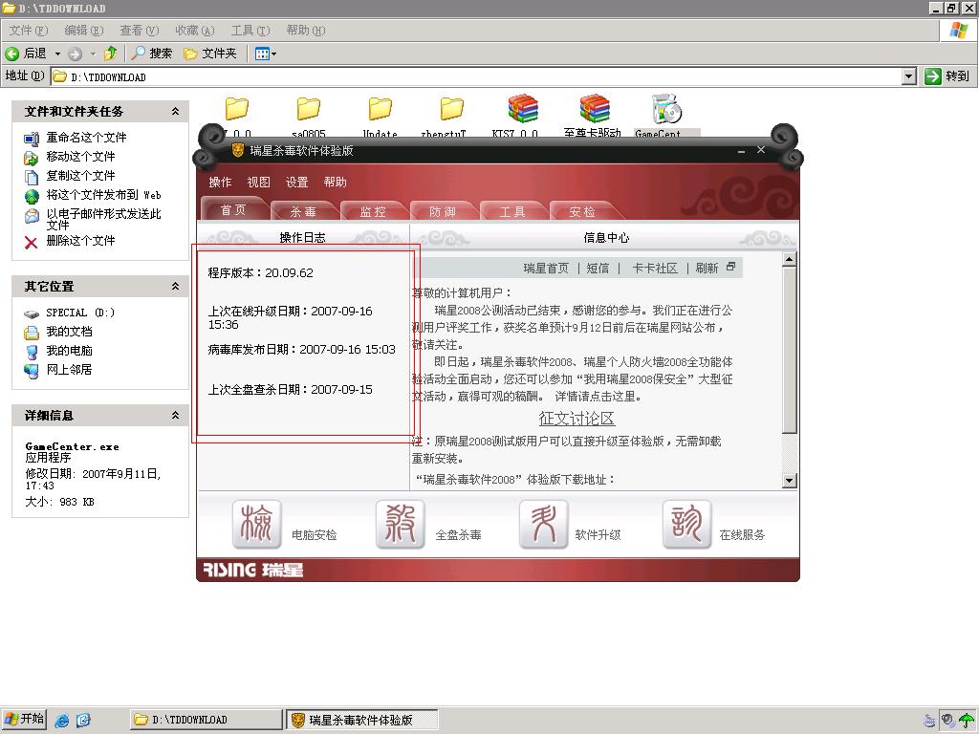Switch to the 监控 tab

point(373,211)
